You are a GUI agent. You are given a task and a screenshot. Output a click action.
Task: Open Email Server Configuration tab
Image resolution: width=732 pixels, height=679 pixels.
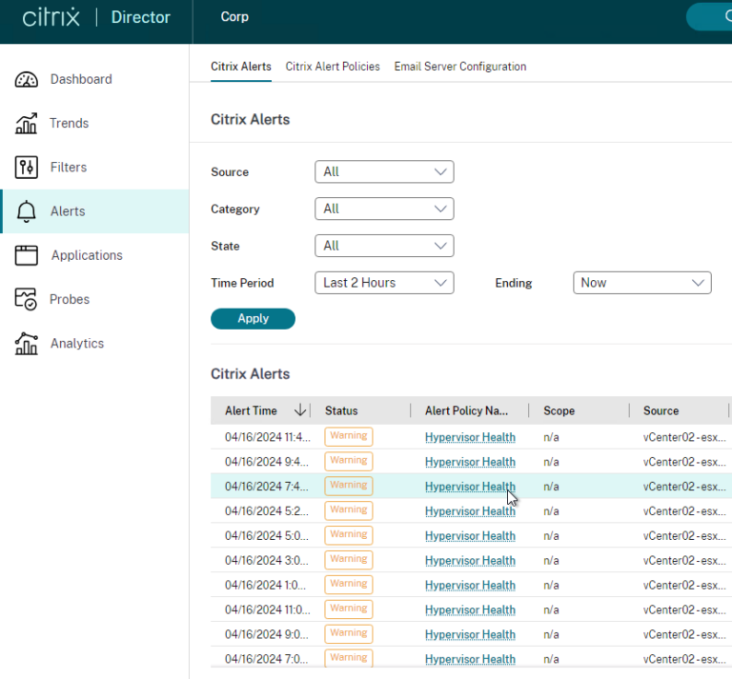[460, 67]
